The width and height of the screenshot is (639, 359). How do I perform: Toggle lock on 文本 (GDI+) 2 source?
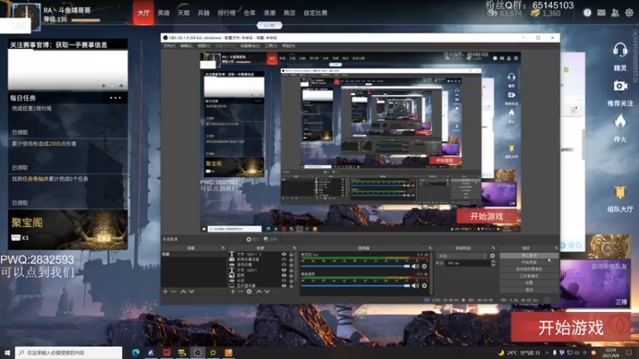[291, 254]
